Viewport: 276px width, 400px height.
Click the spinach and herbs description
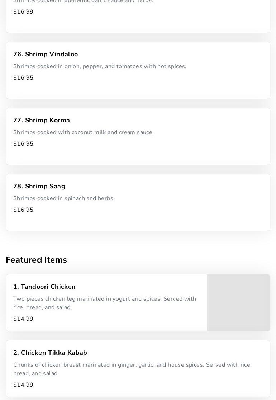64,198
